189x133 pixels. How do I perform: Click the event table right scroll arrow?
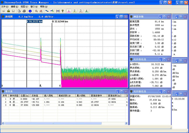coord(126,123)
